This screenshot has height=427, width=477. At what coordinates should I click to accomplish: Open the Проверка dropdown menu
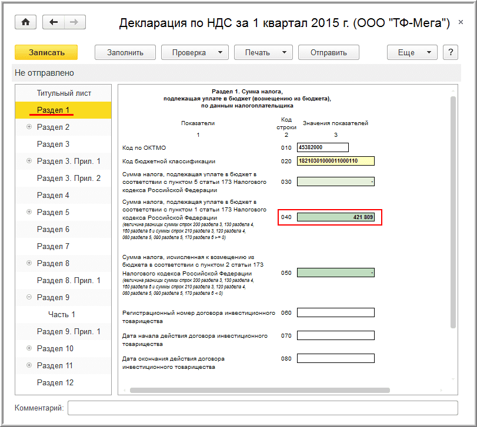(x=195, y=52)
